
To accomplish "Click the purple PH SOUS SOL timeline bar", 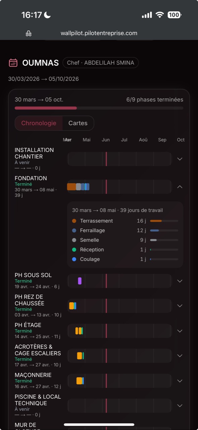I will click(80, 281).
